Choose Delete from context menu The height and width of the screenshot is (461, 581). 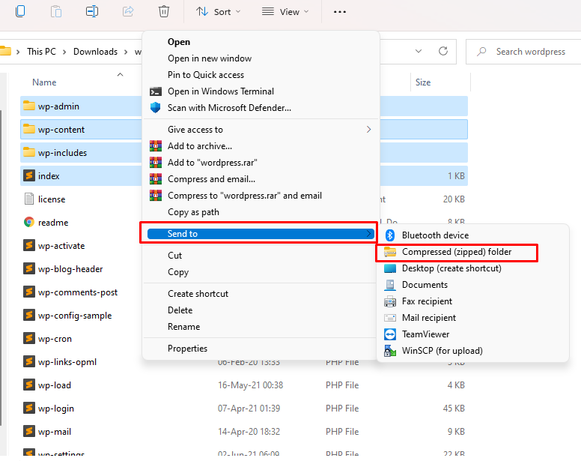(261, 310)
